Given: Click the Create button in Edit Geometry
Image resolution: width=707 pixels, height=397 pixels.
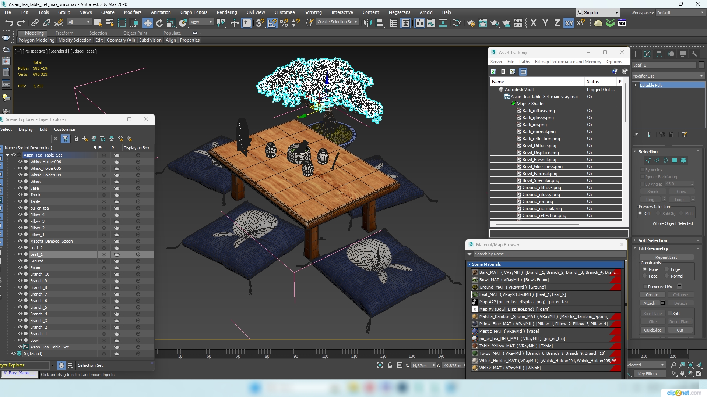Looking at the screenshot, I should [x=652, y=295].
